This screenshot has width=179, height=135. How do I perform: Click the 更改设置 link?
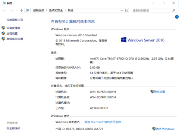tap(160, 92)
